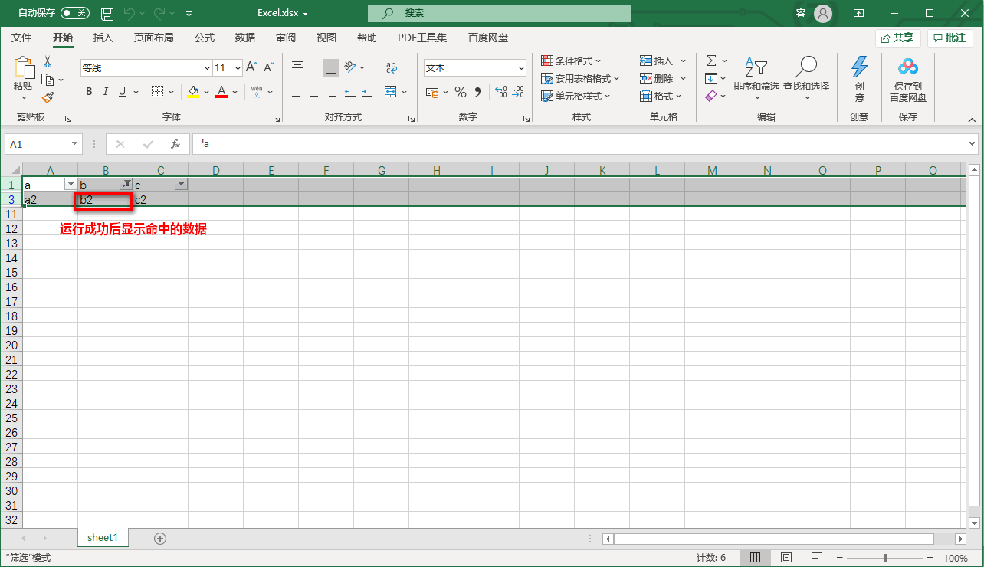
Task: Click the Orientation text angle icon
Action: point(350,67)
